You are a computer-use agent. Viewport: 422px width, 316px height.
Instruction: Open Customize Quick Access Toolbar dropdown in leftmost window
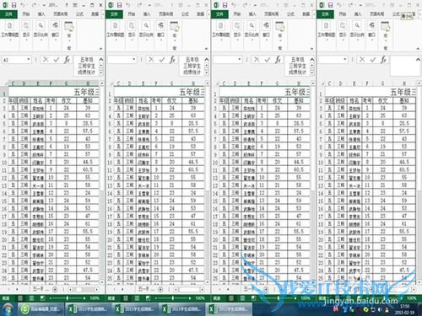click(x=44, y=5)
